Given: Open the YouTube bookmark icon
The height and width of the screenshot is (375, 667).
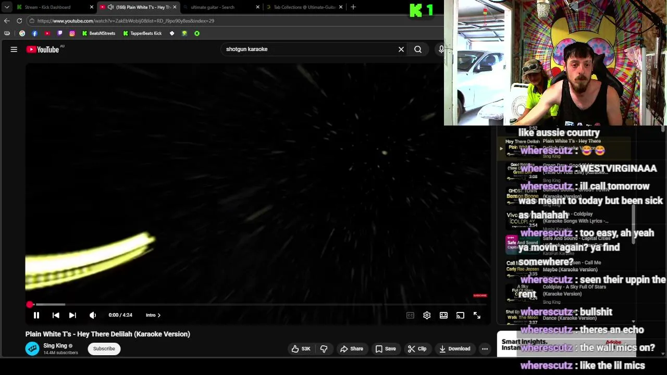Looking at the screenshot, I should [47, 33].
